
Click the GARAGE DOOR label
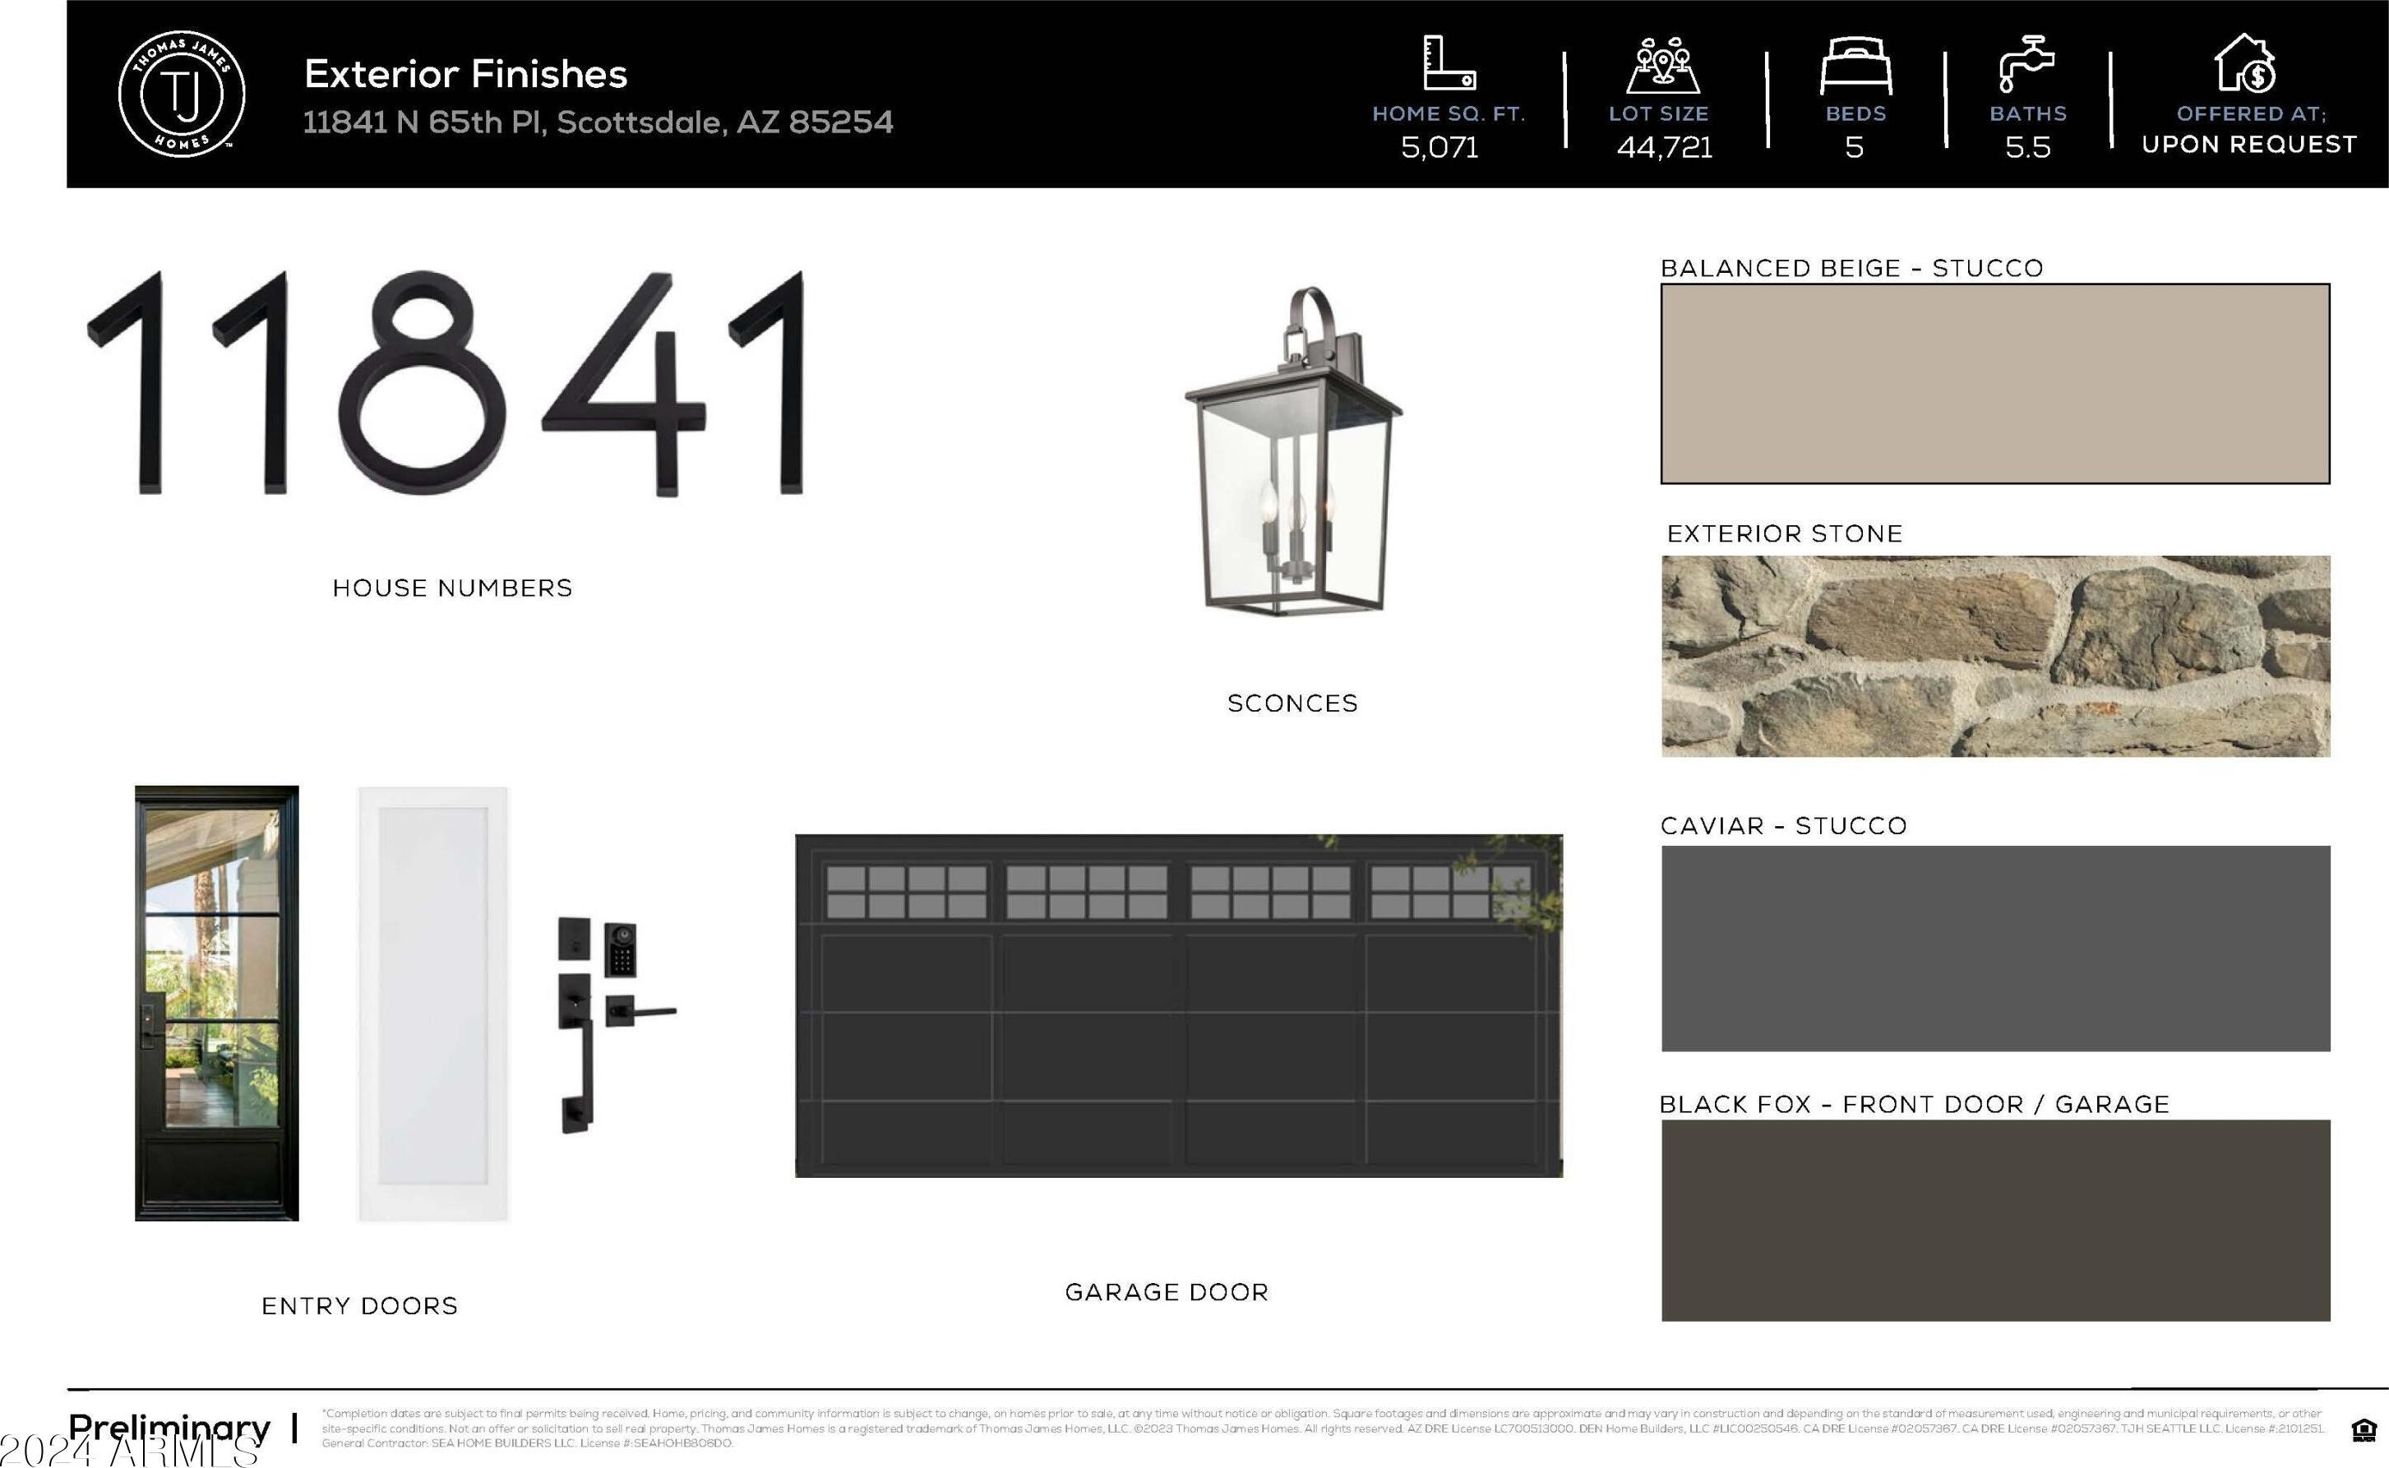click(1167, 1292)
